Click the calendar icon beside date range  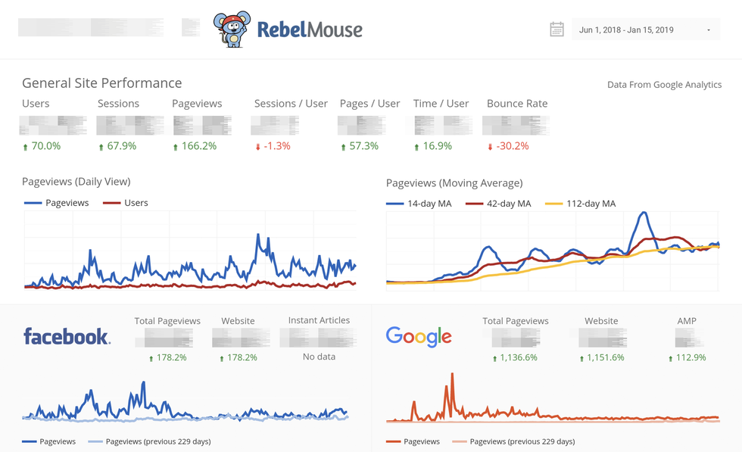556,30
